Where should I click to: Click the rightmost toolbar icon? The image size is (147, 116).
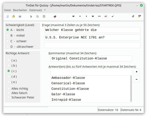139,16
